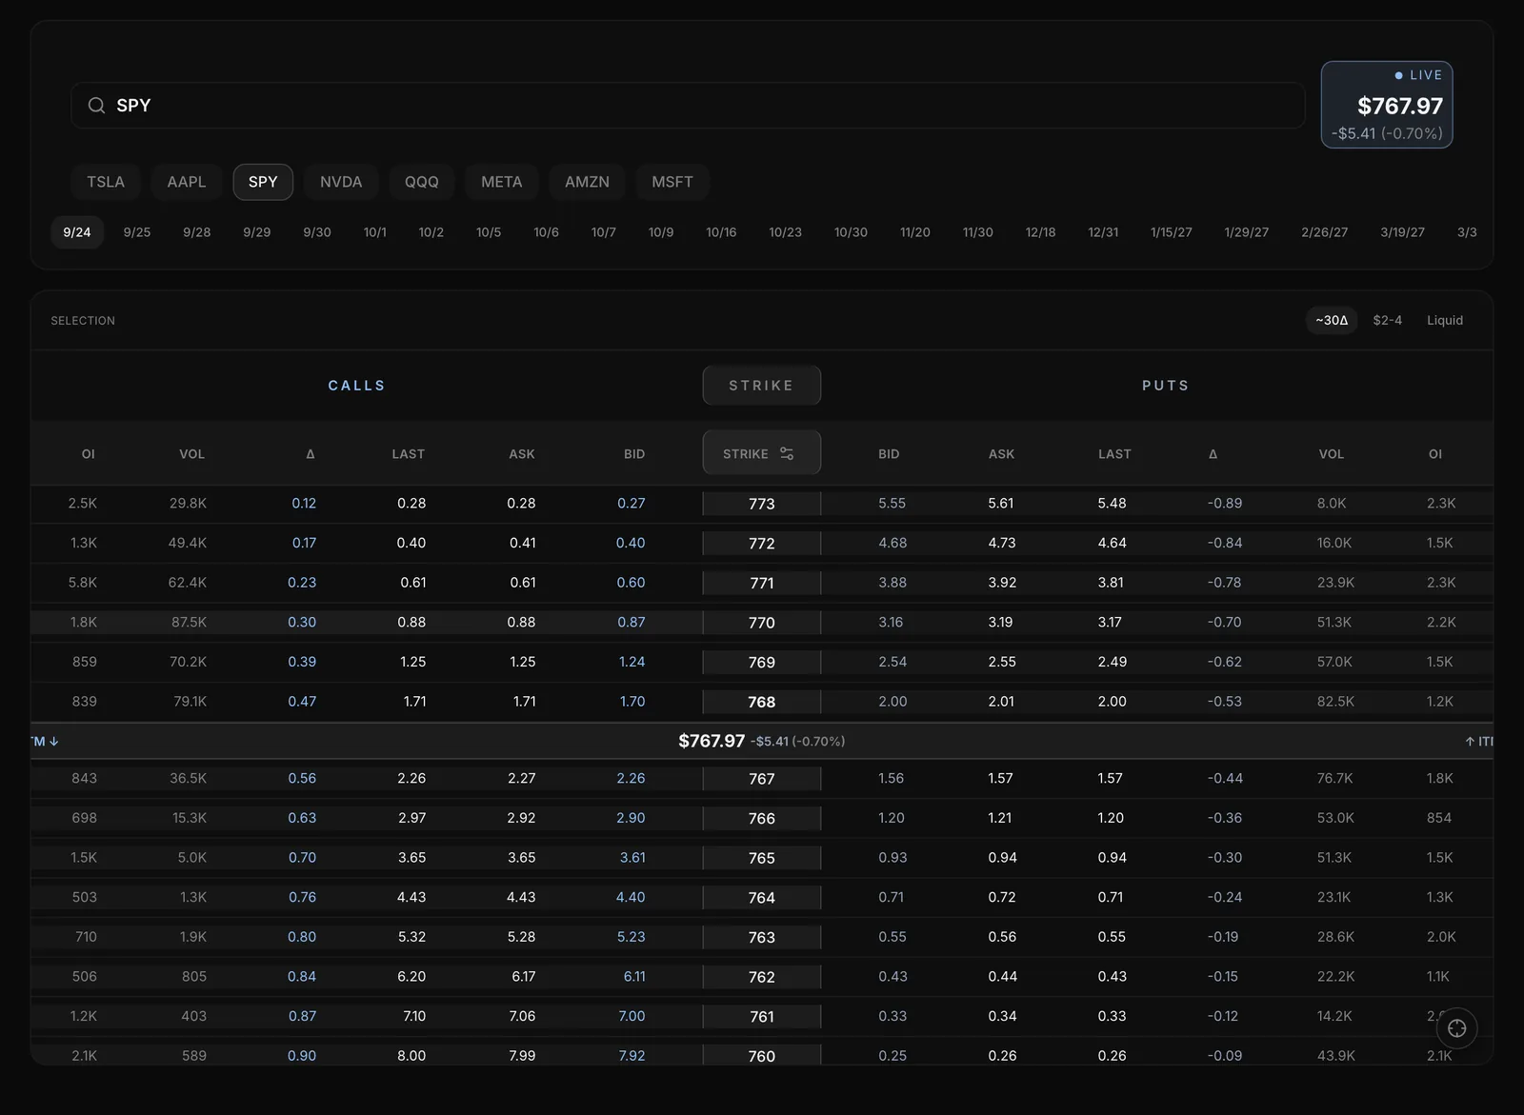
Task: Open the 1/15/27 expiration tab
Action: pyautogui.click(x=1172, y=232)
